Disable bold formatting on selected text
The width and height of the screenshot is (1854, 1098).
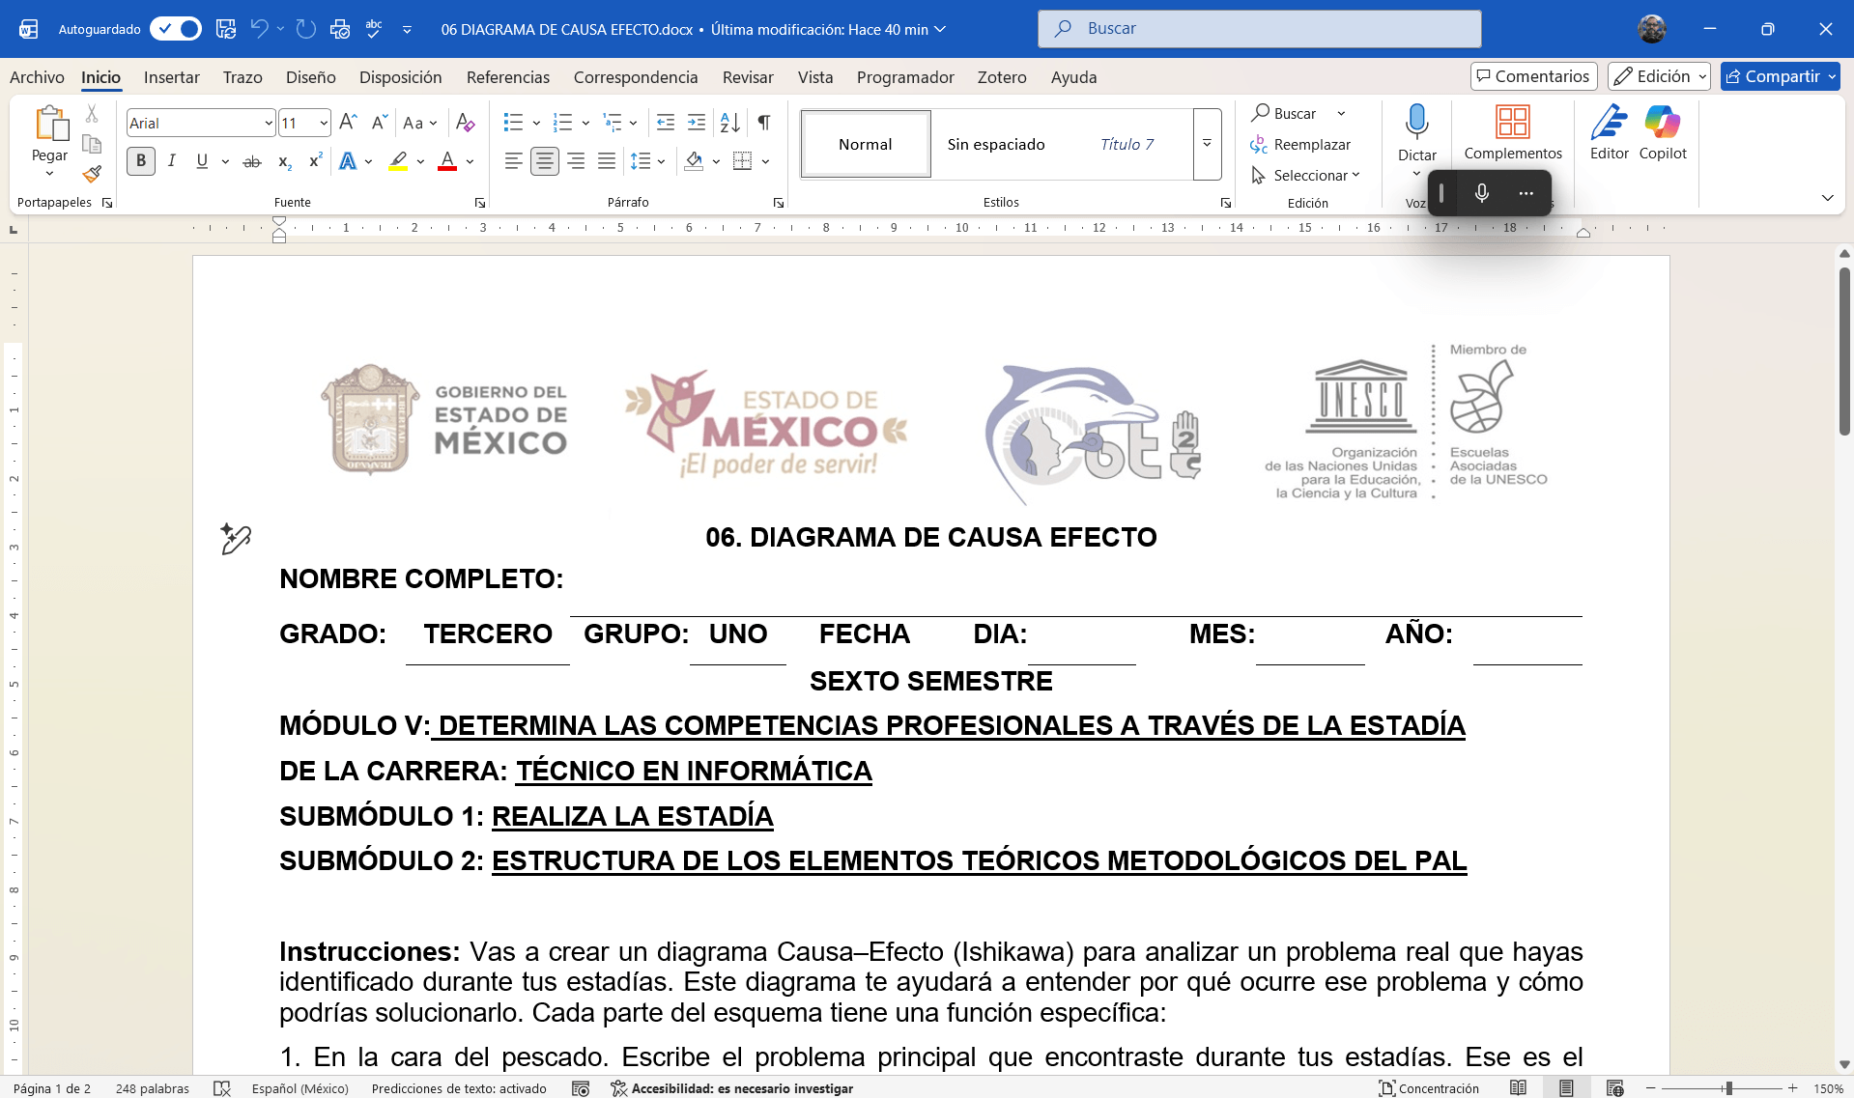pos(140,160)
